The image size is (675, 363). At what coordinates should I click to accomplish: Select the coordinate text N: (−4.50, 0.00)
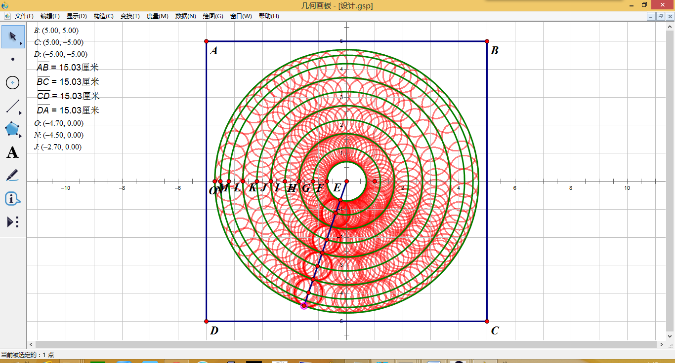pyautogui.click(x=59, y=135)
